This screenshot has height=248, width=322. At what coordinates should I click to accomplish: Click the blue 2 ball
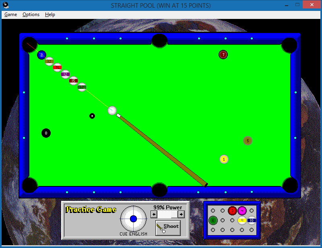[42, 55]
